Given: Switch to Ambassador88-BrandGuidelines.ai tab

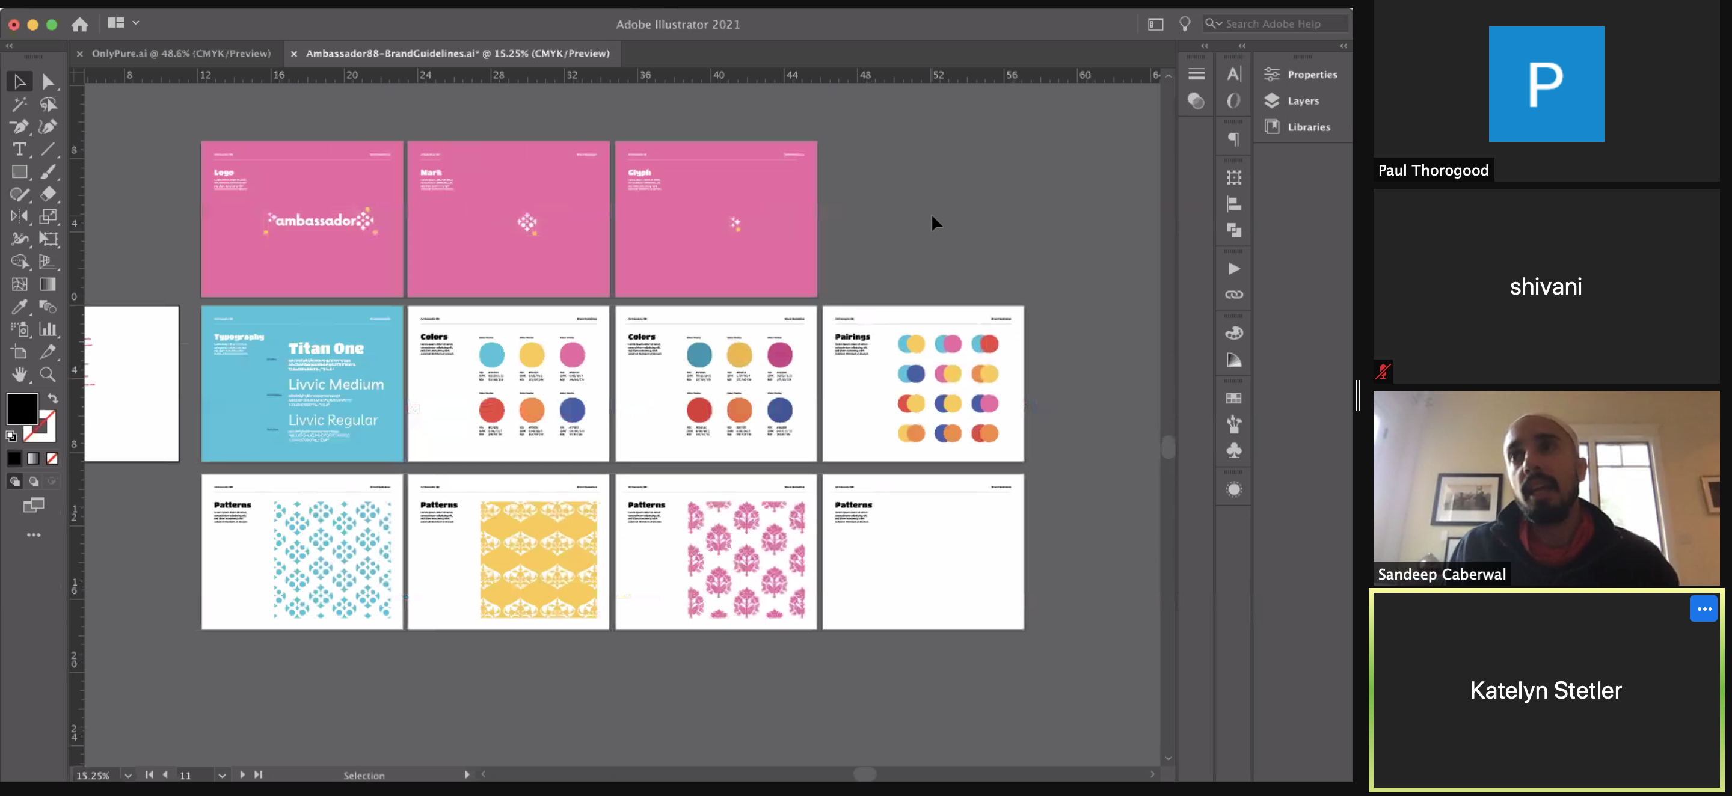Looking at the screenshot, I should click(457, 53).
